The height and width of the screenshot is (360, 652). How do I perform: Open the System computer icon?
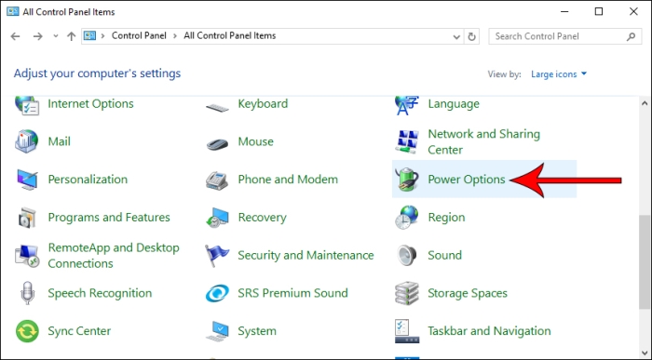217,331
